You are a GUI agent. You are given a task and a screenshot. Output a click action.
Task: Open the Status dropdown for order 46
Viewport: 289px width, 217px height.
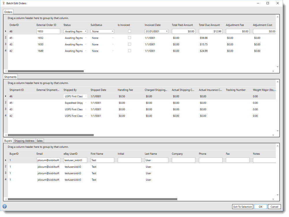[x=85, y=31]
